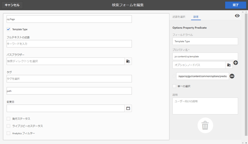Click the キャンセル button
Screen dimensions: 248x144
coord(12,5)
